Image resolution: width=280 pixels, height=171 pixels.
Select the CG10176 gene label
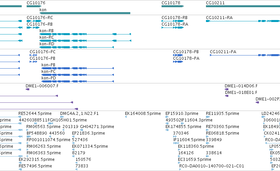tap(36, 3)
